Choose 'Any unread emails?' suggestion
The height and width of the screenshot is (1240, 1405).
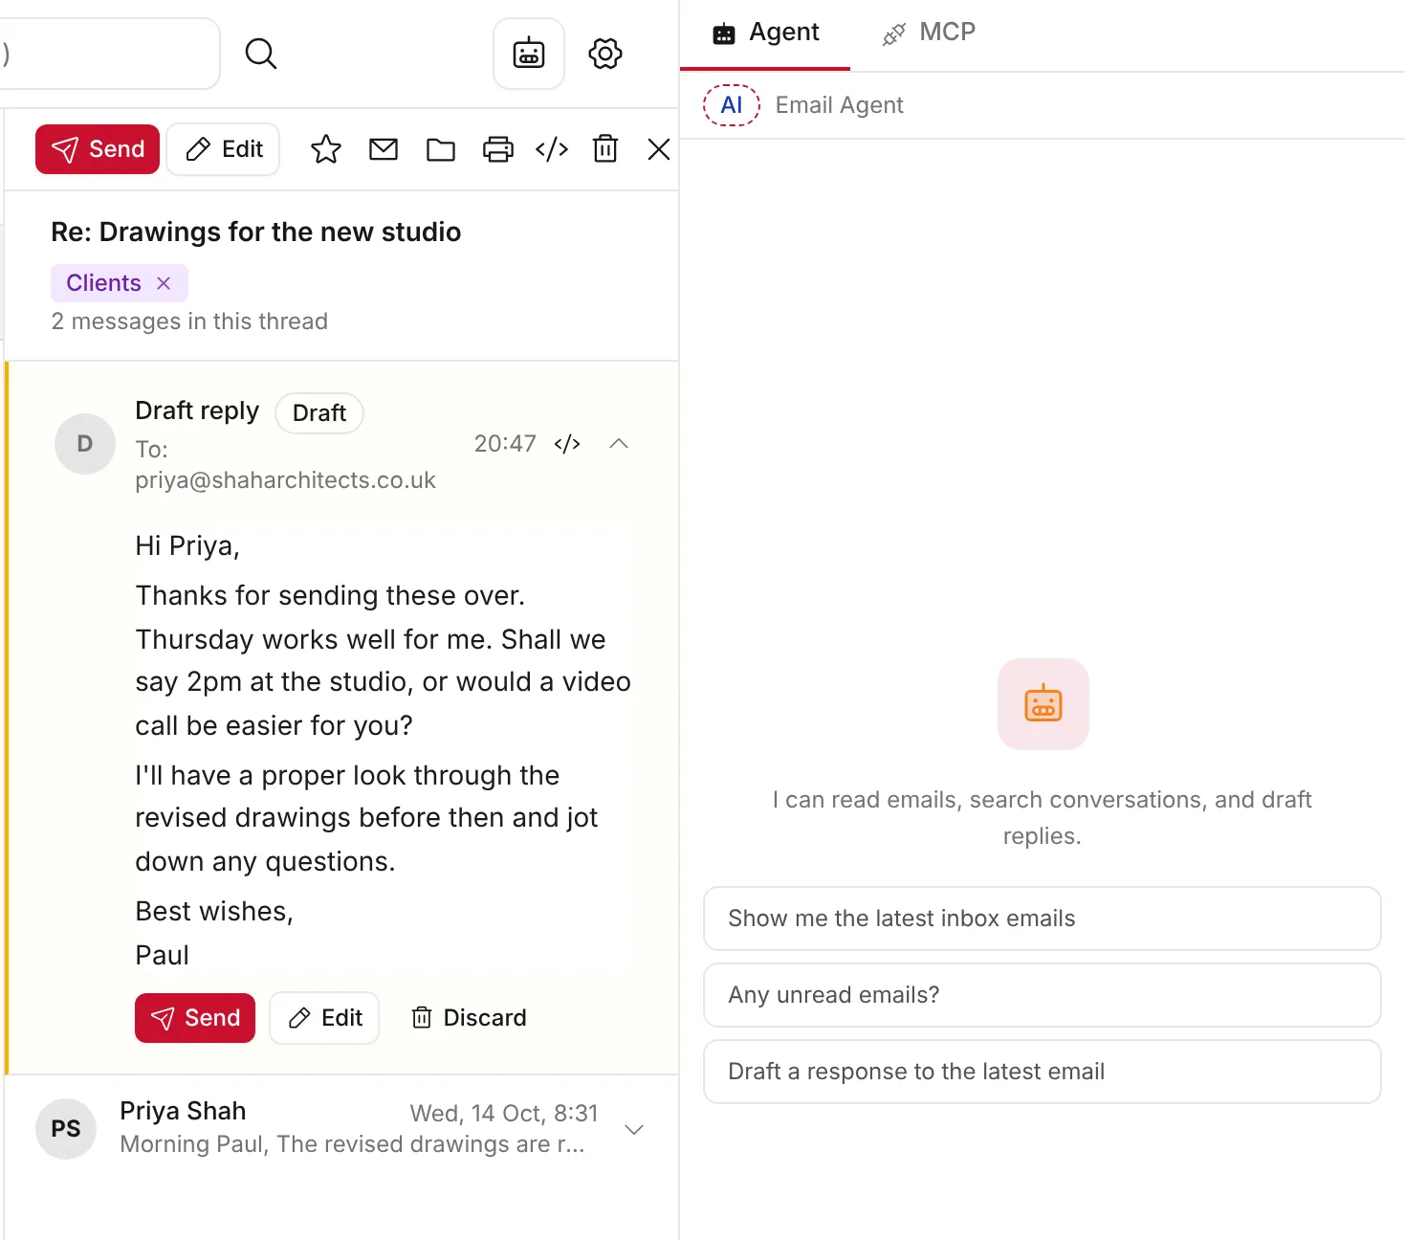(x=1043, y=995)
